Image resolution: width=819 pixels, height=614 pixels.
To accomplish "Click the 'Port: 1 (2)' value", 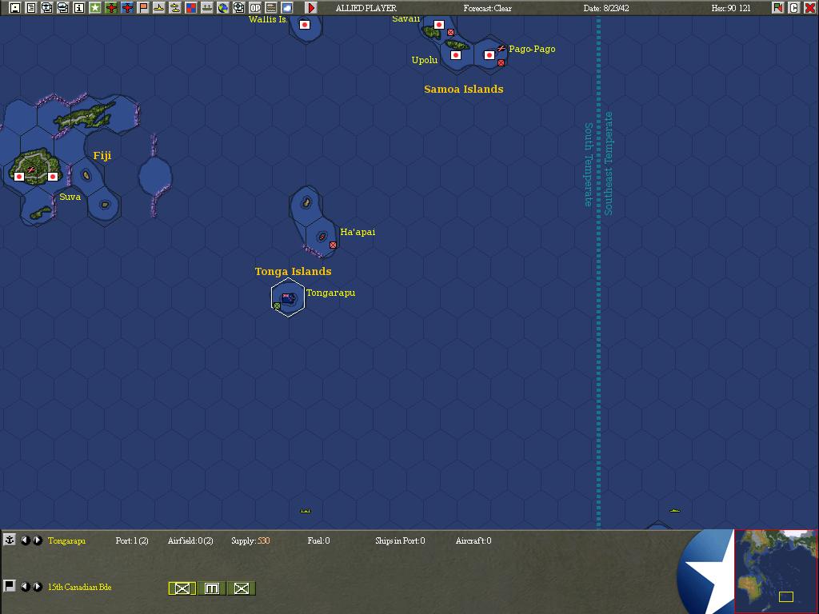I will (132, 541).
